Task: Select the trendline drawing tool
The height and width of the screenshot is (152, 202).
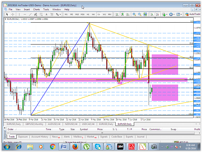Action: pyautogui.click(x=30, y=14)
